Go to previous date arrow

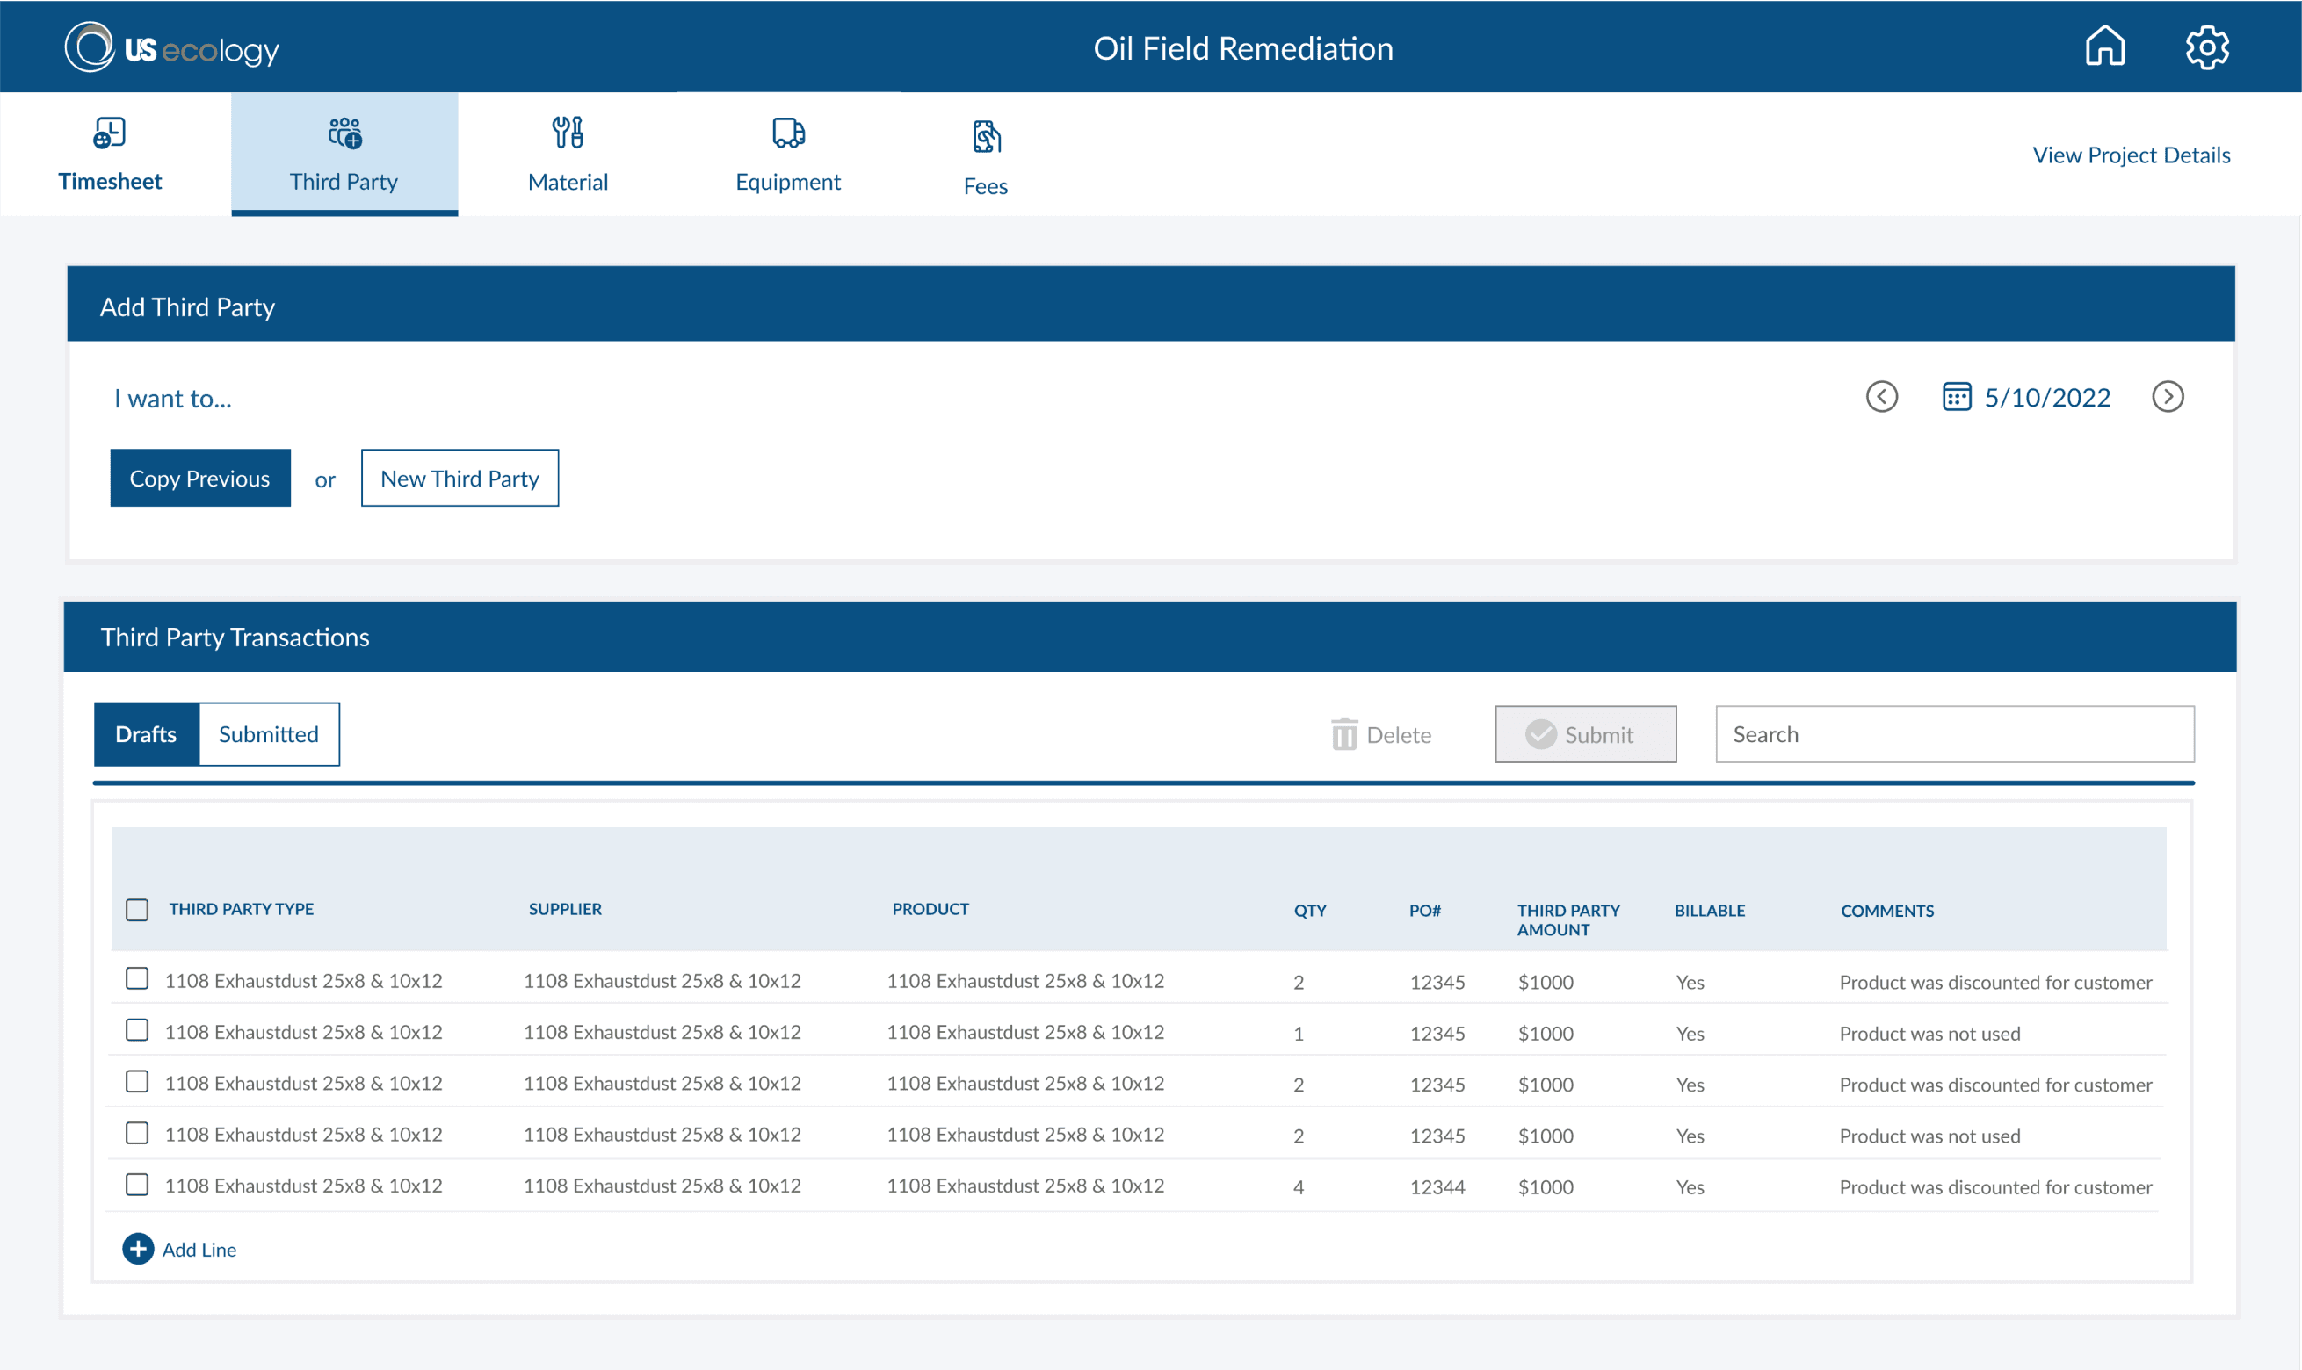(1881, 397)
